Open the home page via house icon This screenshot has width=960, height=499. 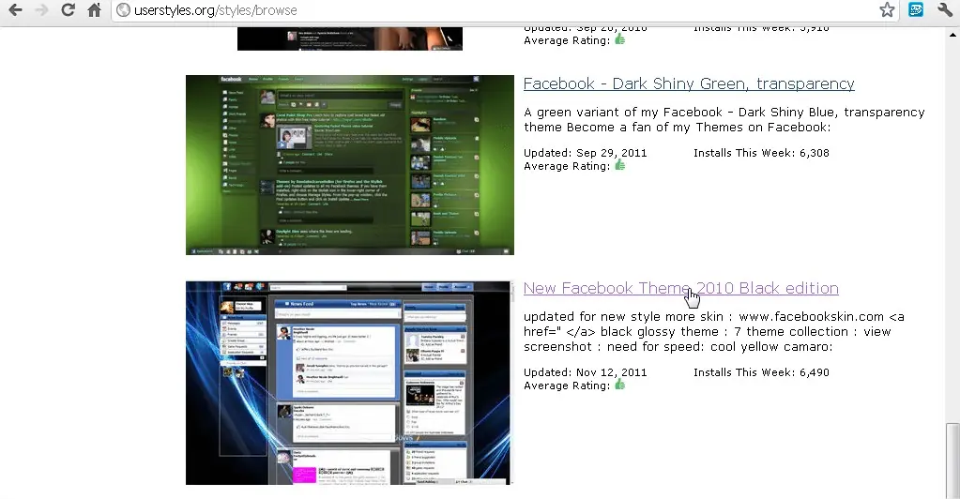coord(94,9)
